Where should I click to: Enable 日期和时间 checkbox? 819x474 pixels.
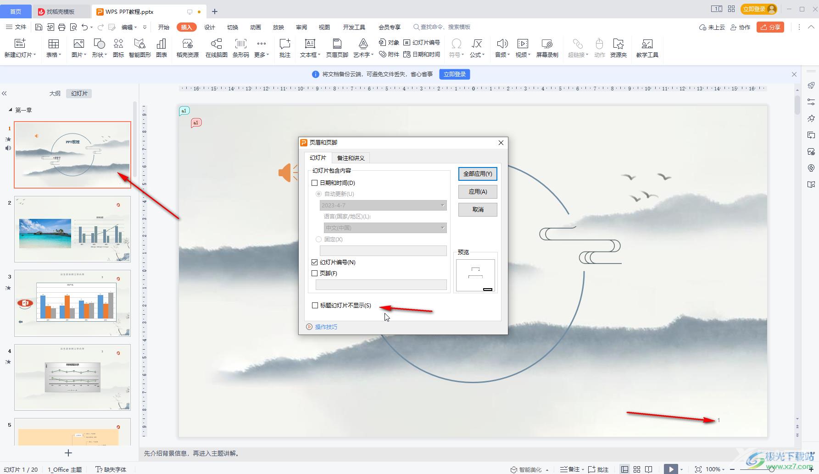(x=315, y=183)
